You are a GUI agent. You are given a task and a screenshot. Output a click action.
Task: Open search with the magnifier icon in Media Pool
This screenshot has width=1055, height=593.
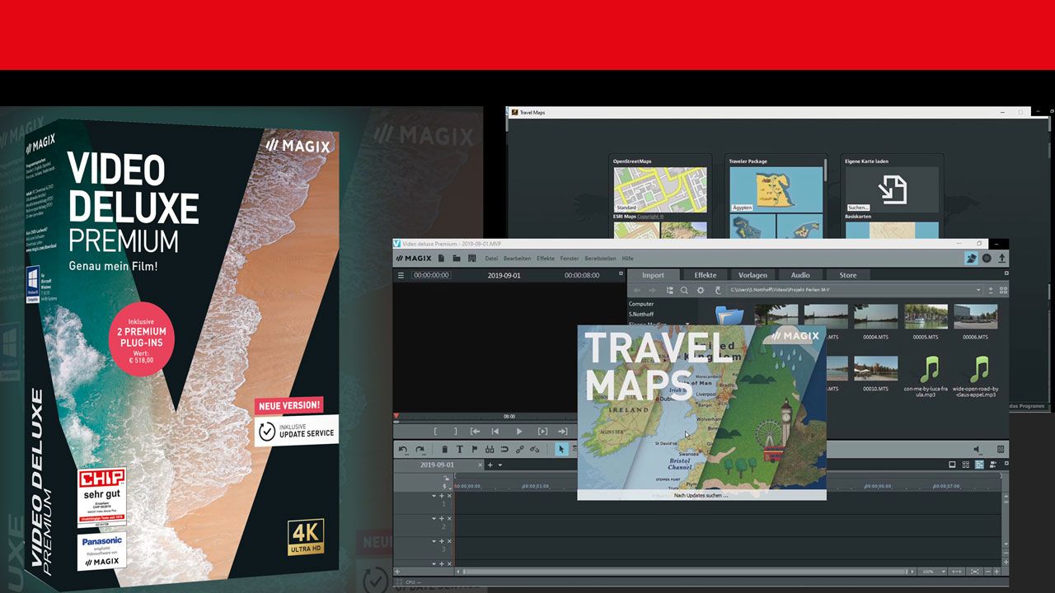point(684,290)
